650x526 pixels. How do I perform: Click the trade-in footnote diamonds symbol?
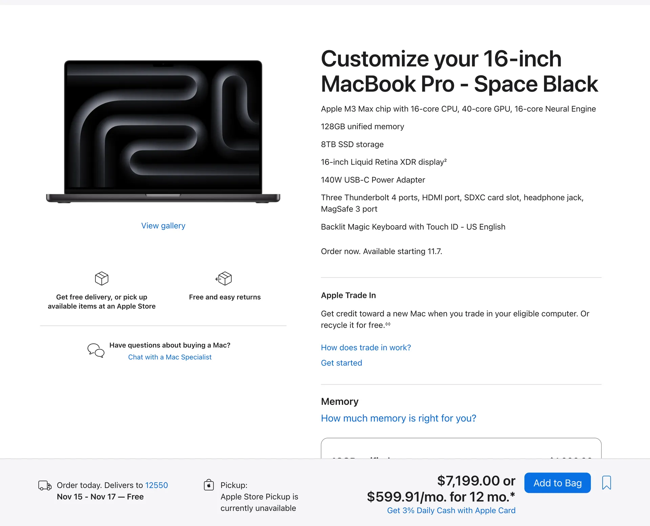[x=388, y=324]
